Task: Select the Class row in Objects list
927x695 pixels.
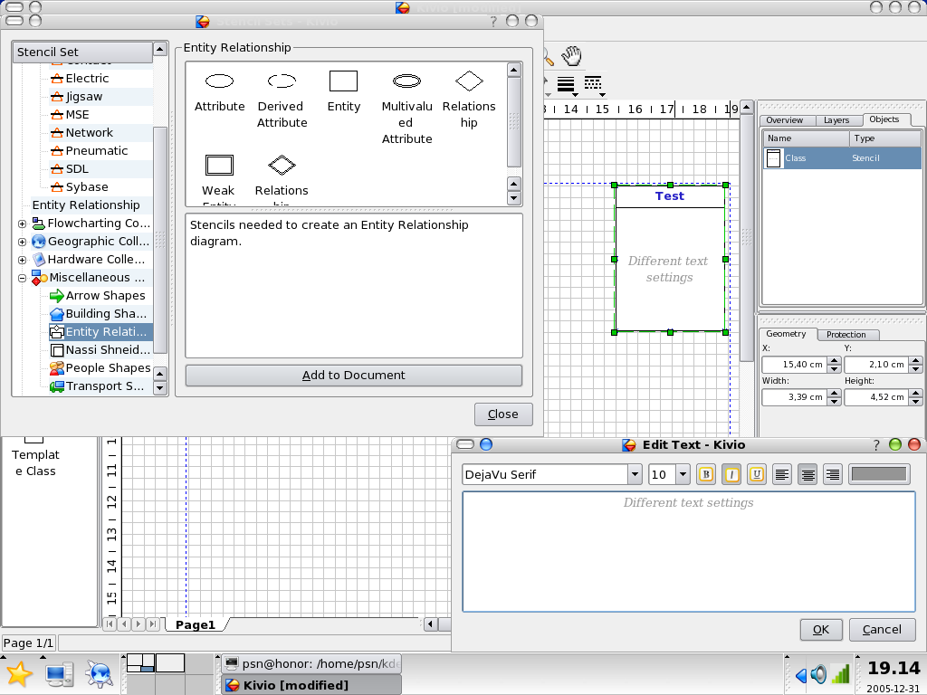Action: (x=842, y=157)
